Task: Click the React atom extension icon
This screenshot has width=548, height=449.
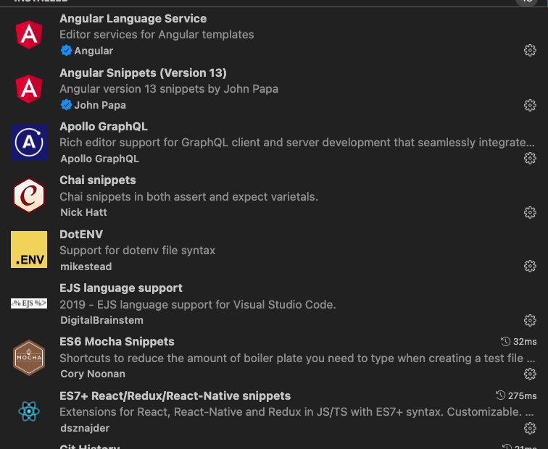Action: click(29, 411)
